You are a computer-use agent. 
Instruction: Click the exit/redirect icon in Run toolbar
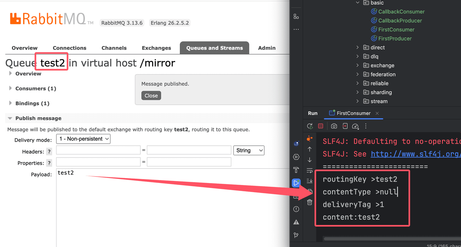click(345, 126)
